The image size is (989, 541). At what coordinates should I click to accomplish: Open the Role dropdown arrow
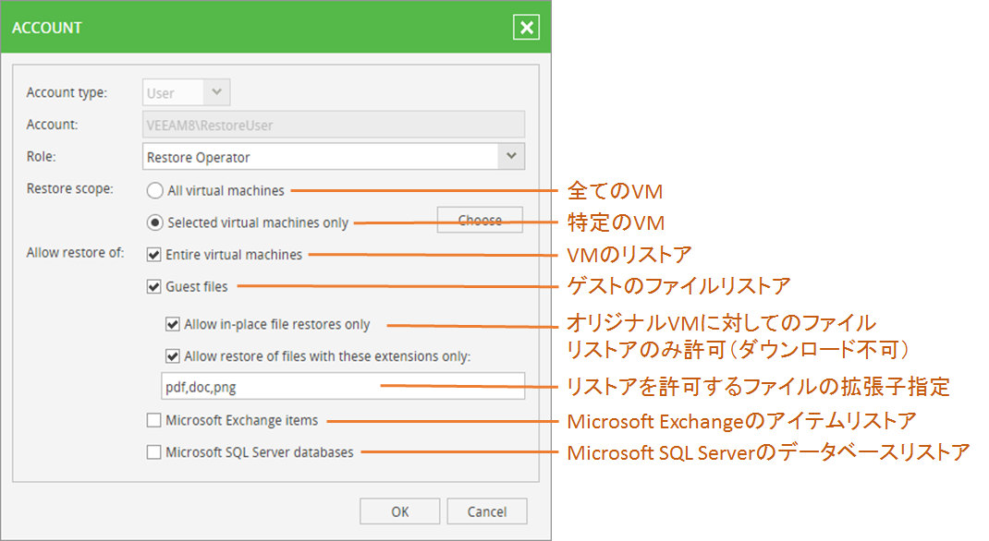[x=511, y=156]
